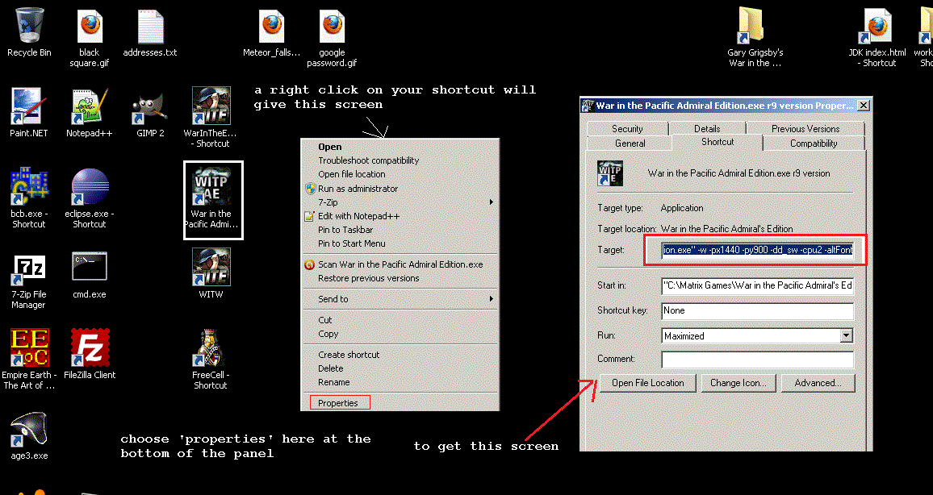The height and width of the screenshot is (495, 933).
Task: Click the Start in input field
Action: point(758,286)
